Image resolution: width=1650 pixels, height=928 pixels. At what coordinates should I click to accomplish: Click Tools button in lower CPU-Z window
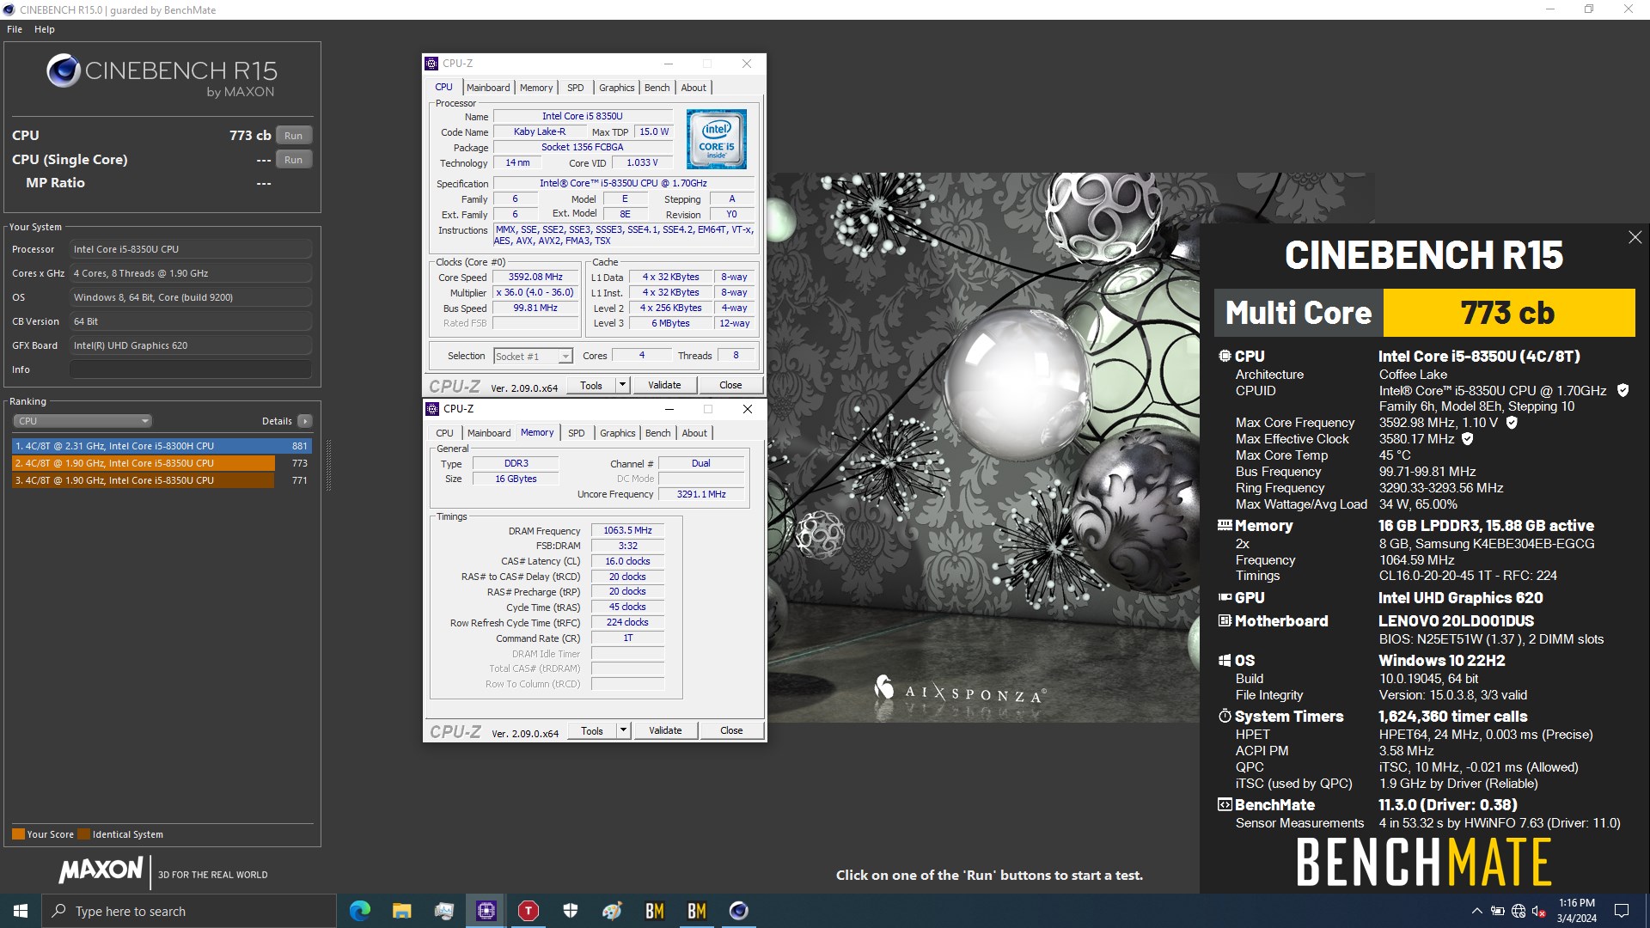pos(592,730)
